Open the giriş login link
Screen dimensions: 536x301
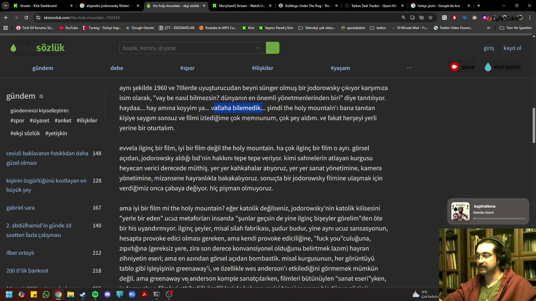(489, 48)
